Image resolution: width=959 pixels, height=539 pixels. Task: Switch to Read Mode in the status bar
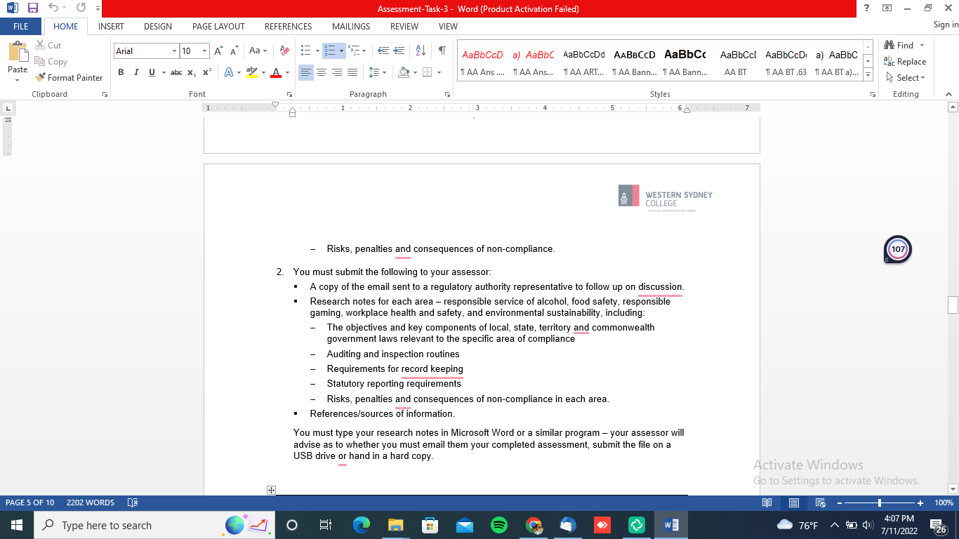click(767, 503)
